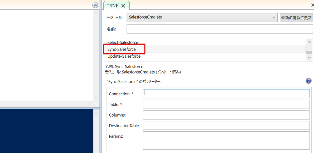
Task: Cmdlet list scrollbar: click the up arrow
Action: [x=309, y=42]
